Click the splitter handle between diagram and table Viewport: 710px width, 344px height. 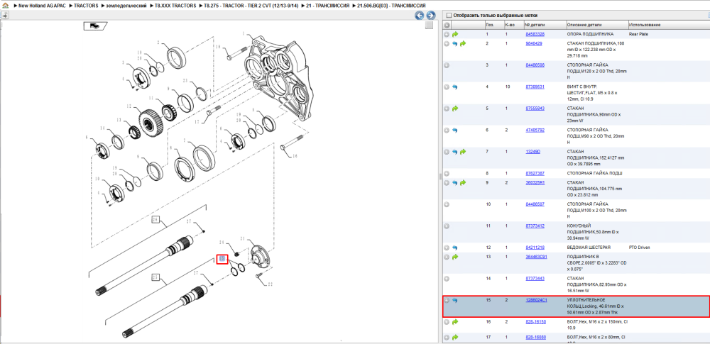coord(439,177)
